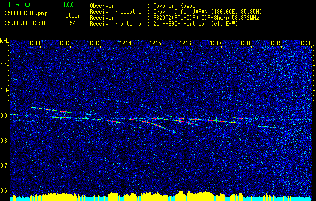Click the 1216 time marker

[185, 43]
